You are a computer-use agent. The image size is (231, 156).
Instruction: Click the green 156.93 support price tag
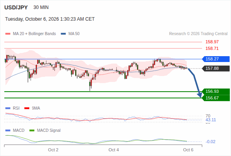coord(216,91)
